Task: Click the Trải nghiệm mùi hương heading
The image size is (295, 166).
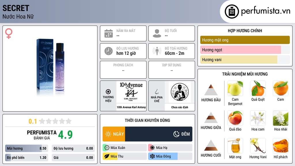Action: (x=245, y=74)
